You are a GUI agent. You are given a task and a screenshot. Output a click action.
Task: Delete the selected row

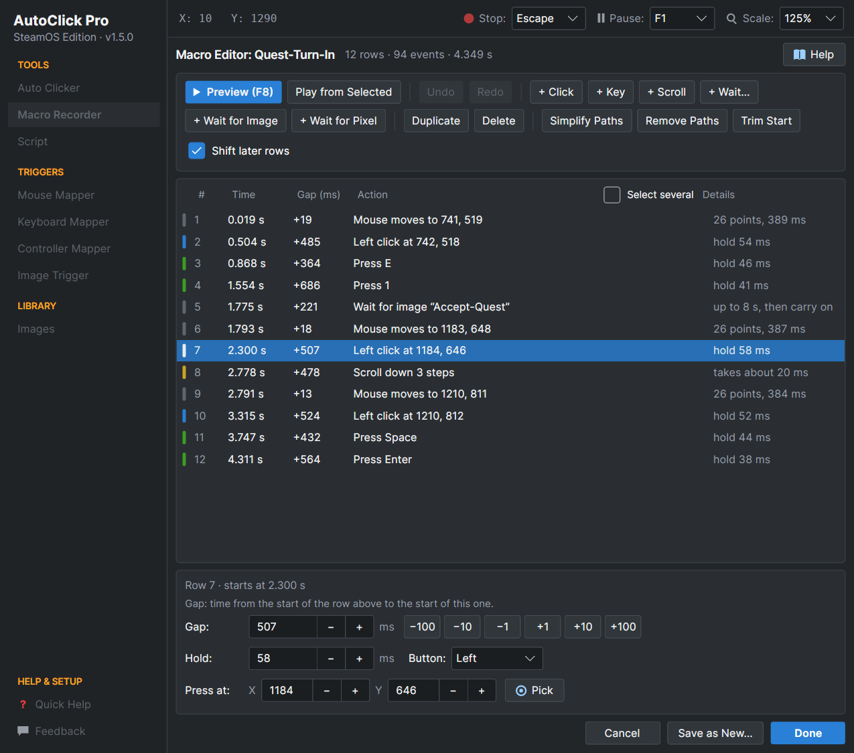pyautogui.click(x=499, y=120)
